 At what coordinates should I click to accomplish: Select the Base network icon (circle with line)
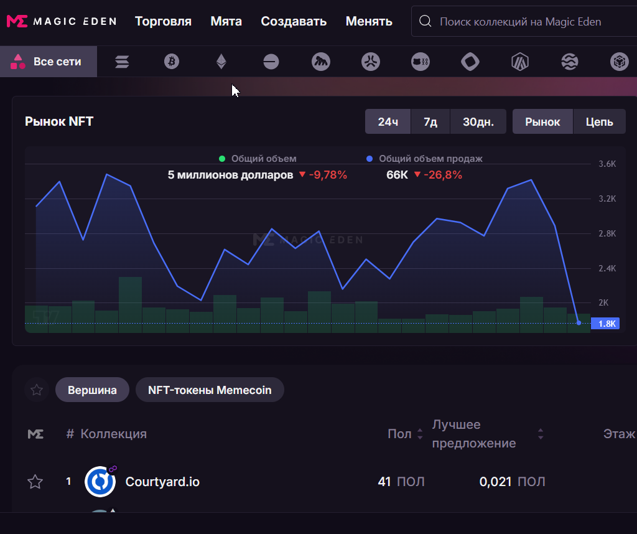[x=271, y=62]
